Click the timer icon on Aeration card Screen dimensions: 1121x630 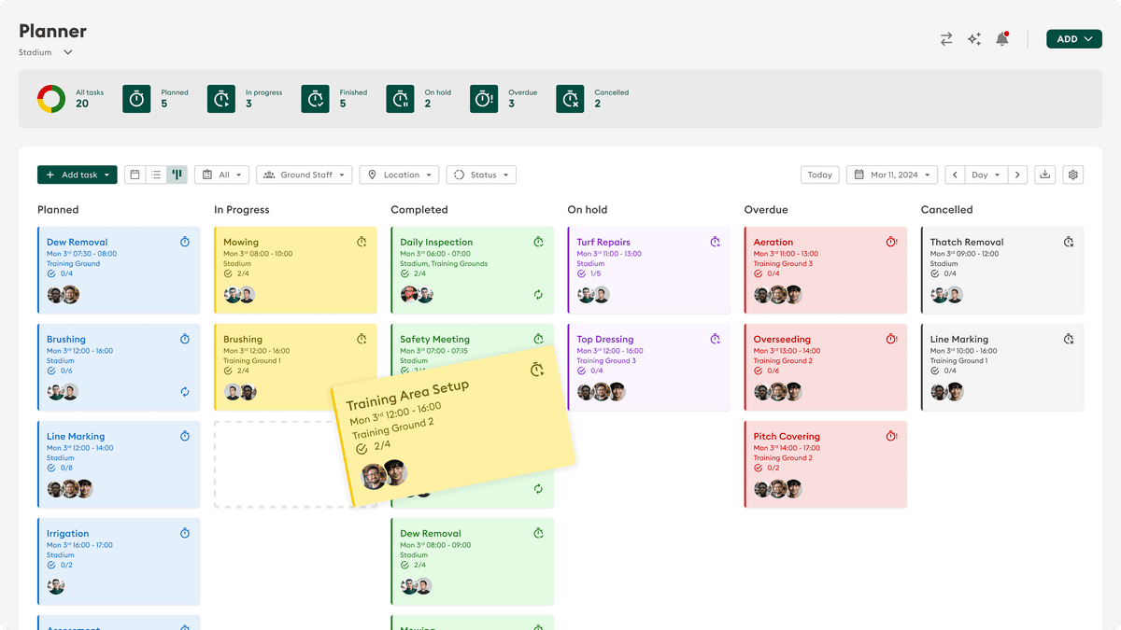890,241
